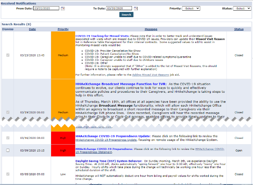This screenshot has height=185, width=253.
Task: Check dismiss box for 03/16/2020 notification
Action: (x=7, y=138)
